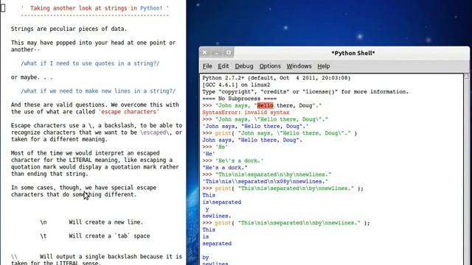Open the Help menu in Python Shell

323,66
